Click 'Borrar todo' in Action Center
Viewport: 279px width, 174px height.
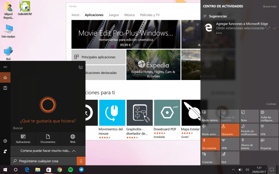pyautogui.click(x=270, y=7)
